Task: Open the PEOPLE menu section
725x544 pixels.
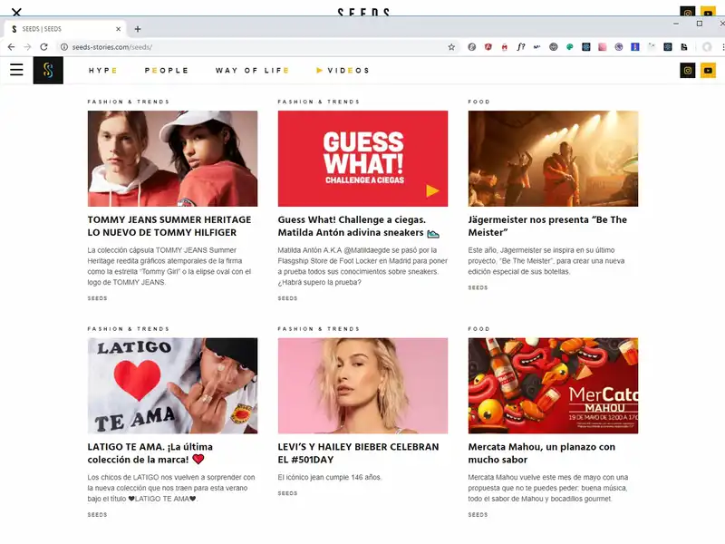Action: 167,71
